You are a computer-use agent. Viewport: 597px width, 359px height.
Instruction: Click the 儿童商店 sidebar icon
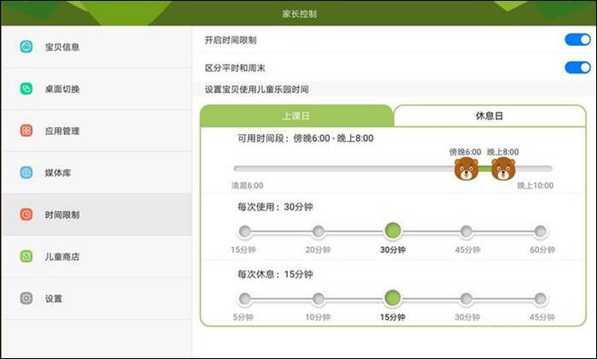point(26,256)
